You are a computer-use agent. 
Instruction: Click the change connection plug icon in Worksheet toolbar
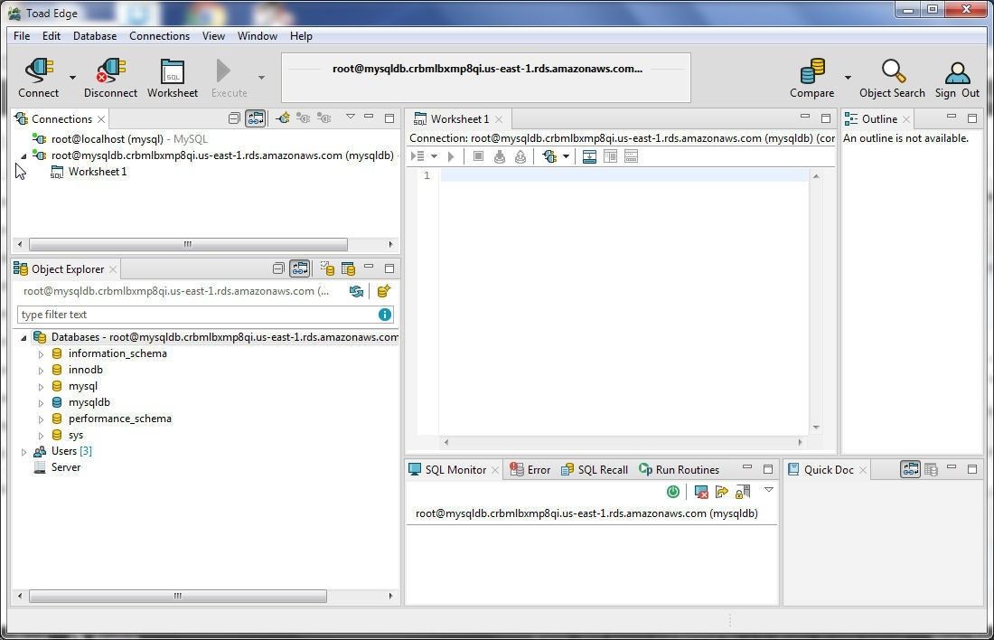click(549, 156)
